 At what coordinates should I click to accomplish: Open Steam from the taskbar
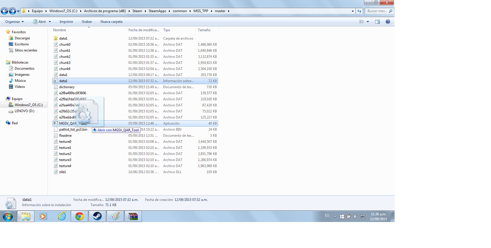[x=97, y=216]
